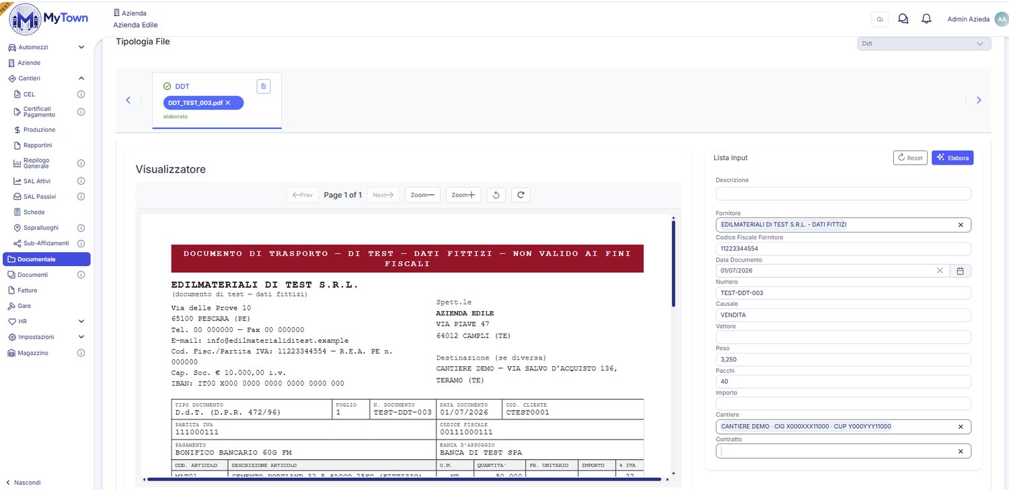Show info for Sub-Affidamenti

pyautogui.click(x=81, y=243)
